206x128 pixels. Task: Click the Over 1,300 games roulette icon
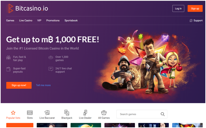click(51, 57)
